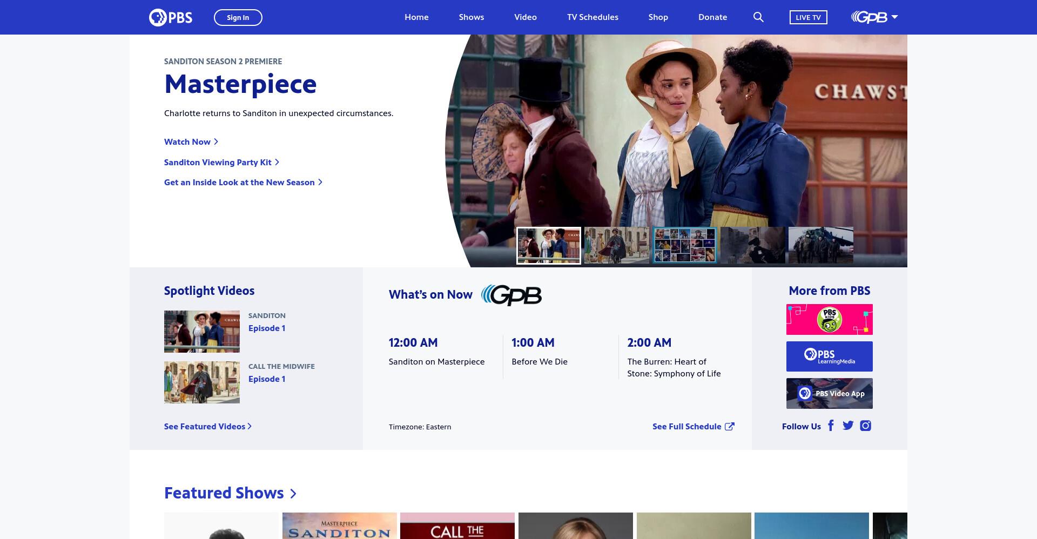The height and width of the screenshot is (539, 1037).
Task: Open the Video menu item
Action: pos(526,17)
